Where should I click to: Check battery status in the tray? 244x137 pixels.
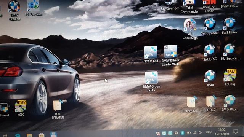click(x=189, y=133)
